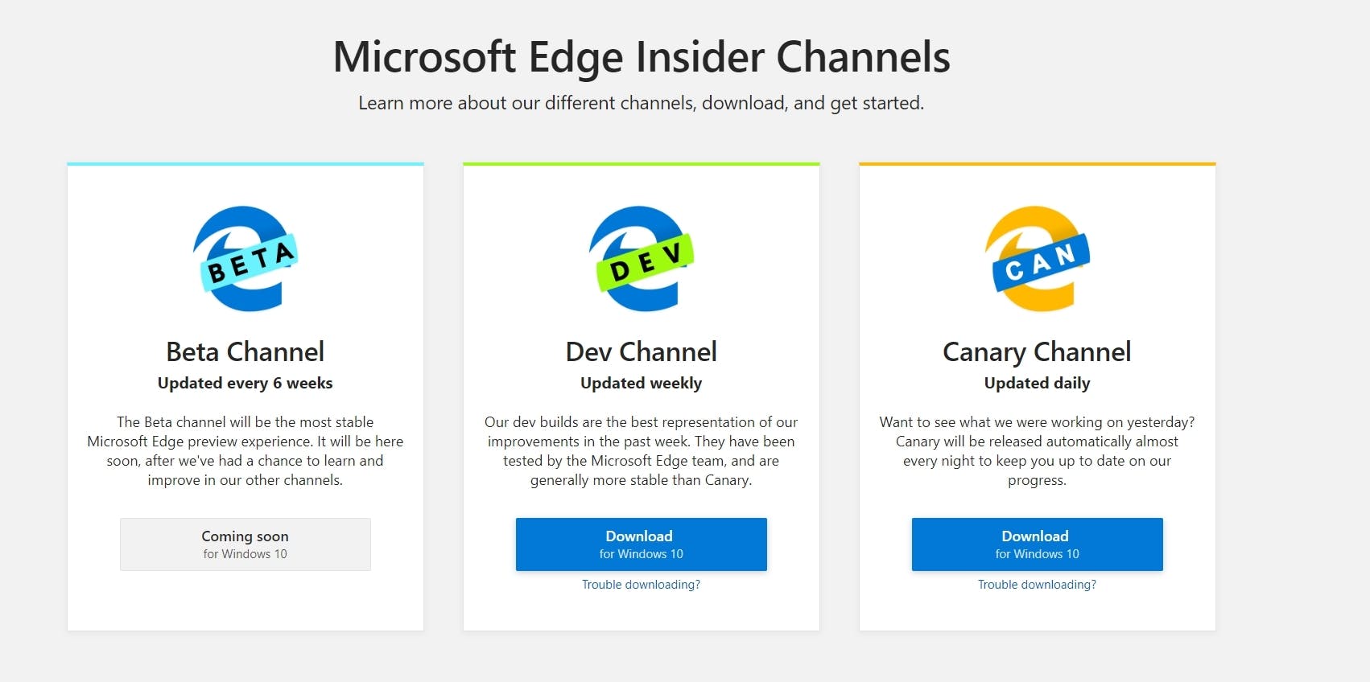Click the Coming soon button for Beta
This screenshot has height=682, width=1370.
point(246,544)
